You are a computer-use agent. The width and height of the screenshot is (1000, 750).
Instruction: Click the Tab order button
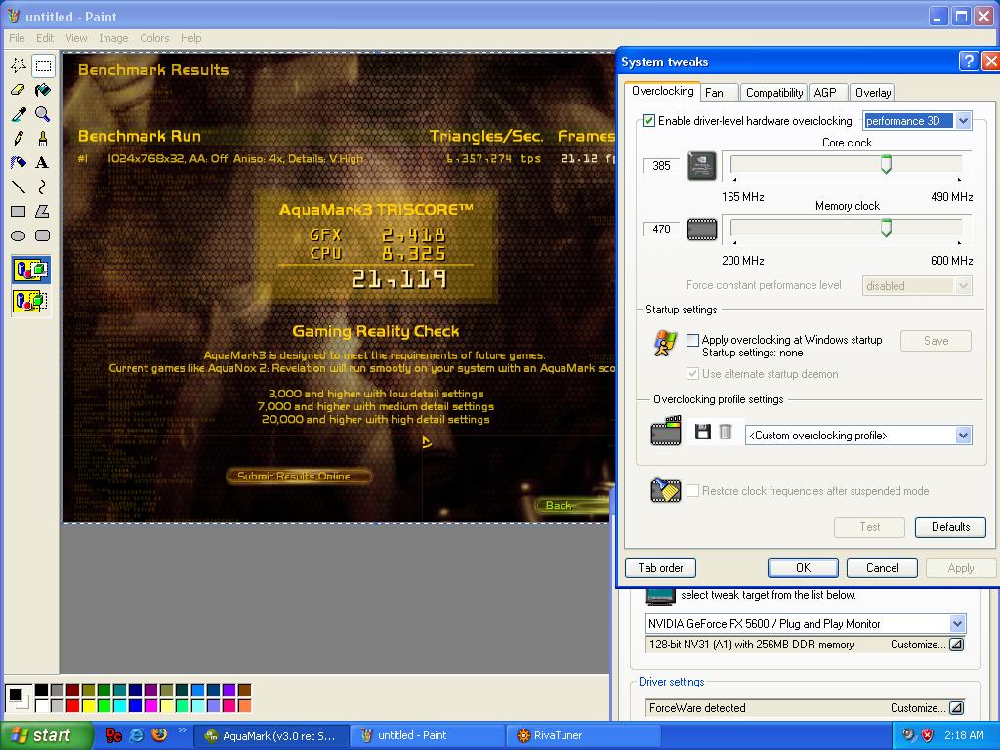click(x=660, y=567)
